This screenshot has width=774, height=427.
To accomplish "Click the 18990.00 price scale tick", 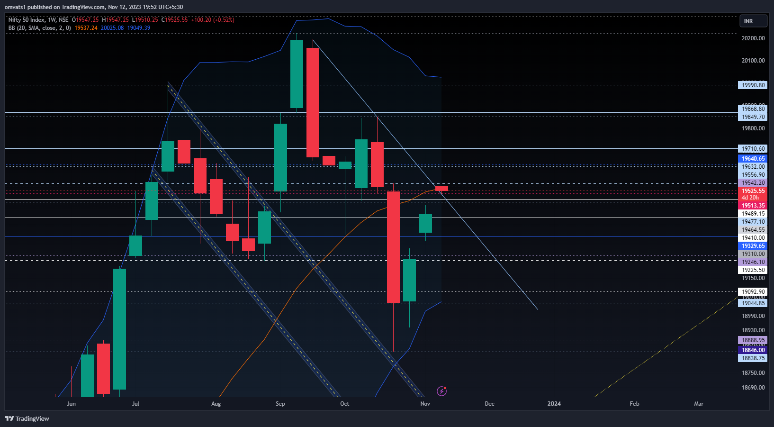I will 753,316.
